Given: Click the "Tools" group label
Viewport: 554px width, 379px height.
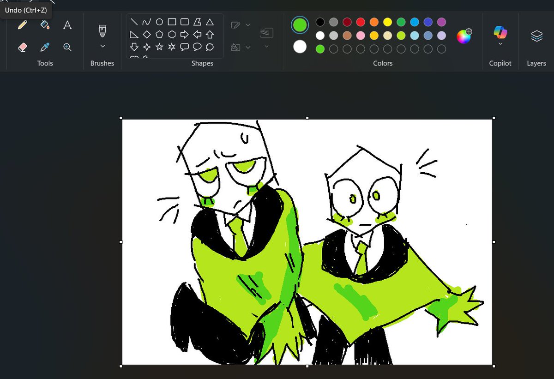Looking at the screenshot, I should pos(45,63).
